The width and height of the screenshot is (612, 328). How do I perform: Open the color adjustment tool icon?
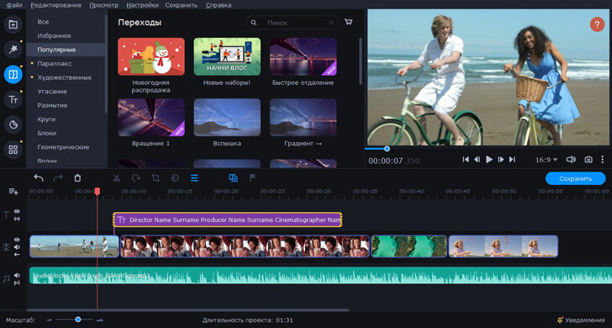click(175, 178)
